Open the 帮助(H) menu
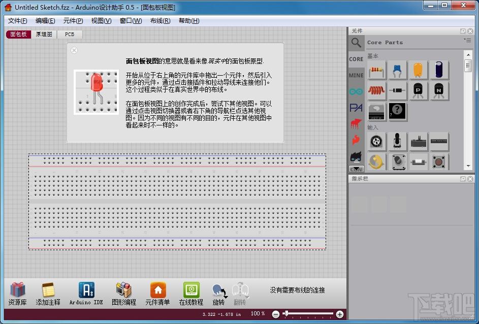This screenshot has height=324, width=479. pos(189,21)
